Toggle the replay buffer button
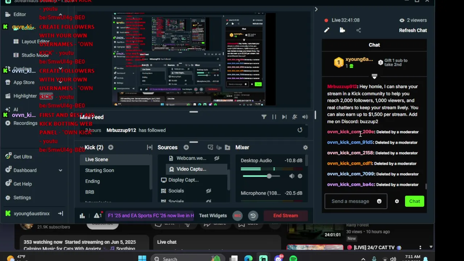This screenshot has width=464, height=261. coord(253,216)
